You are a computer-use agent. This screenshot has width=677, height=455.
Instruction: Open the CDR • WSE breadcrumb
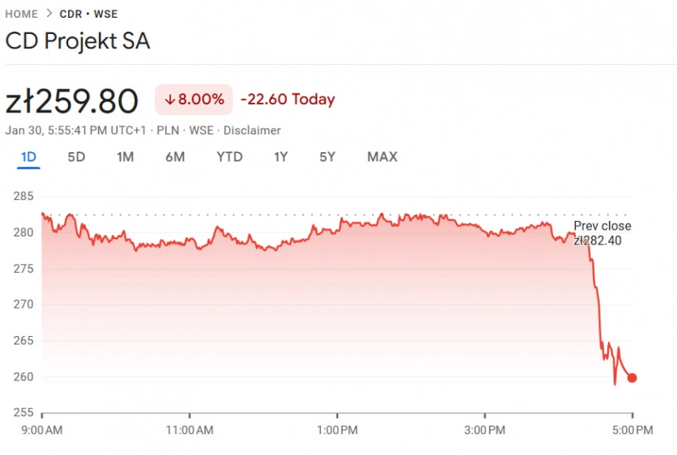[88, 14]
